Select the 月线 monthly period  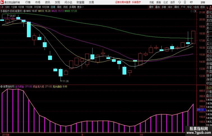click(65, 7)
